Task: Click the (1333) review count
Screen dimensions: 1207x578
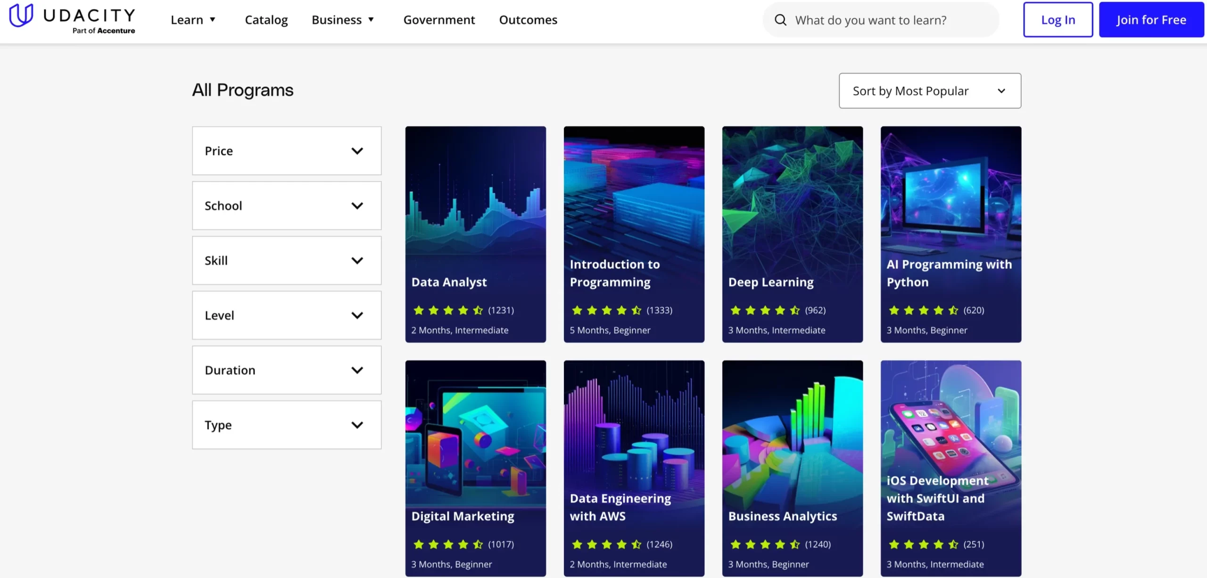Action: coord(659,310)
